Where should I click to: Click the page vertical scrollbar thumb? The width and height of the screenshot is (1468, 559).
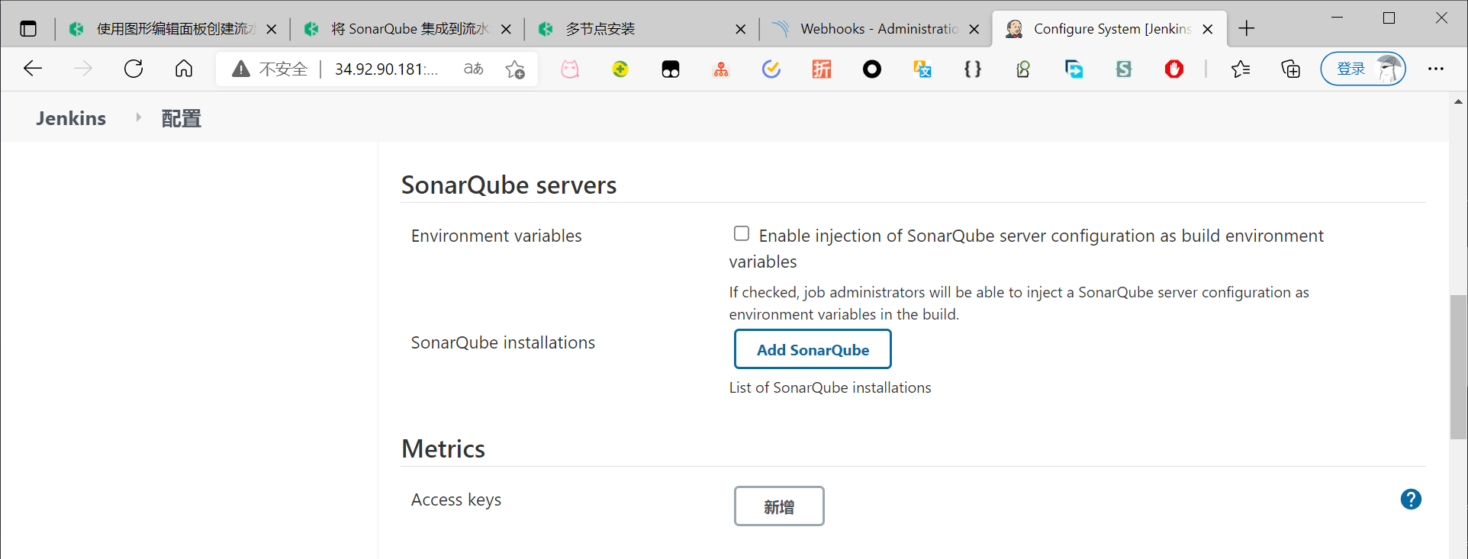pyautogui.click(x=1457, y=366)
